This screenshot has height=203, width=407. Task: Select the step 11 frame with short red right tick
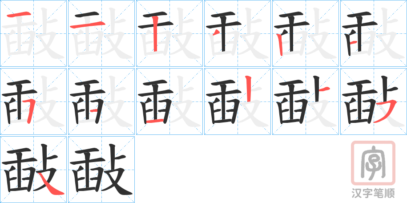tap(306, 101)
